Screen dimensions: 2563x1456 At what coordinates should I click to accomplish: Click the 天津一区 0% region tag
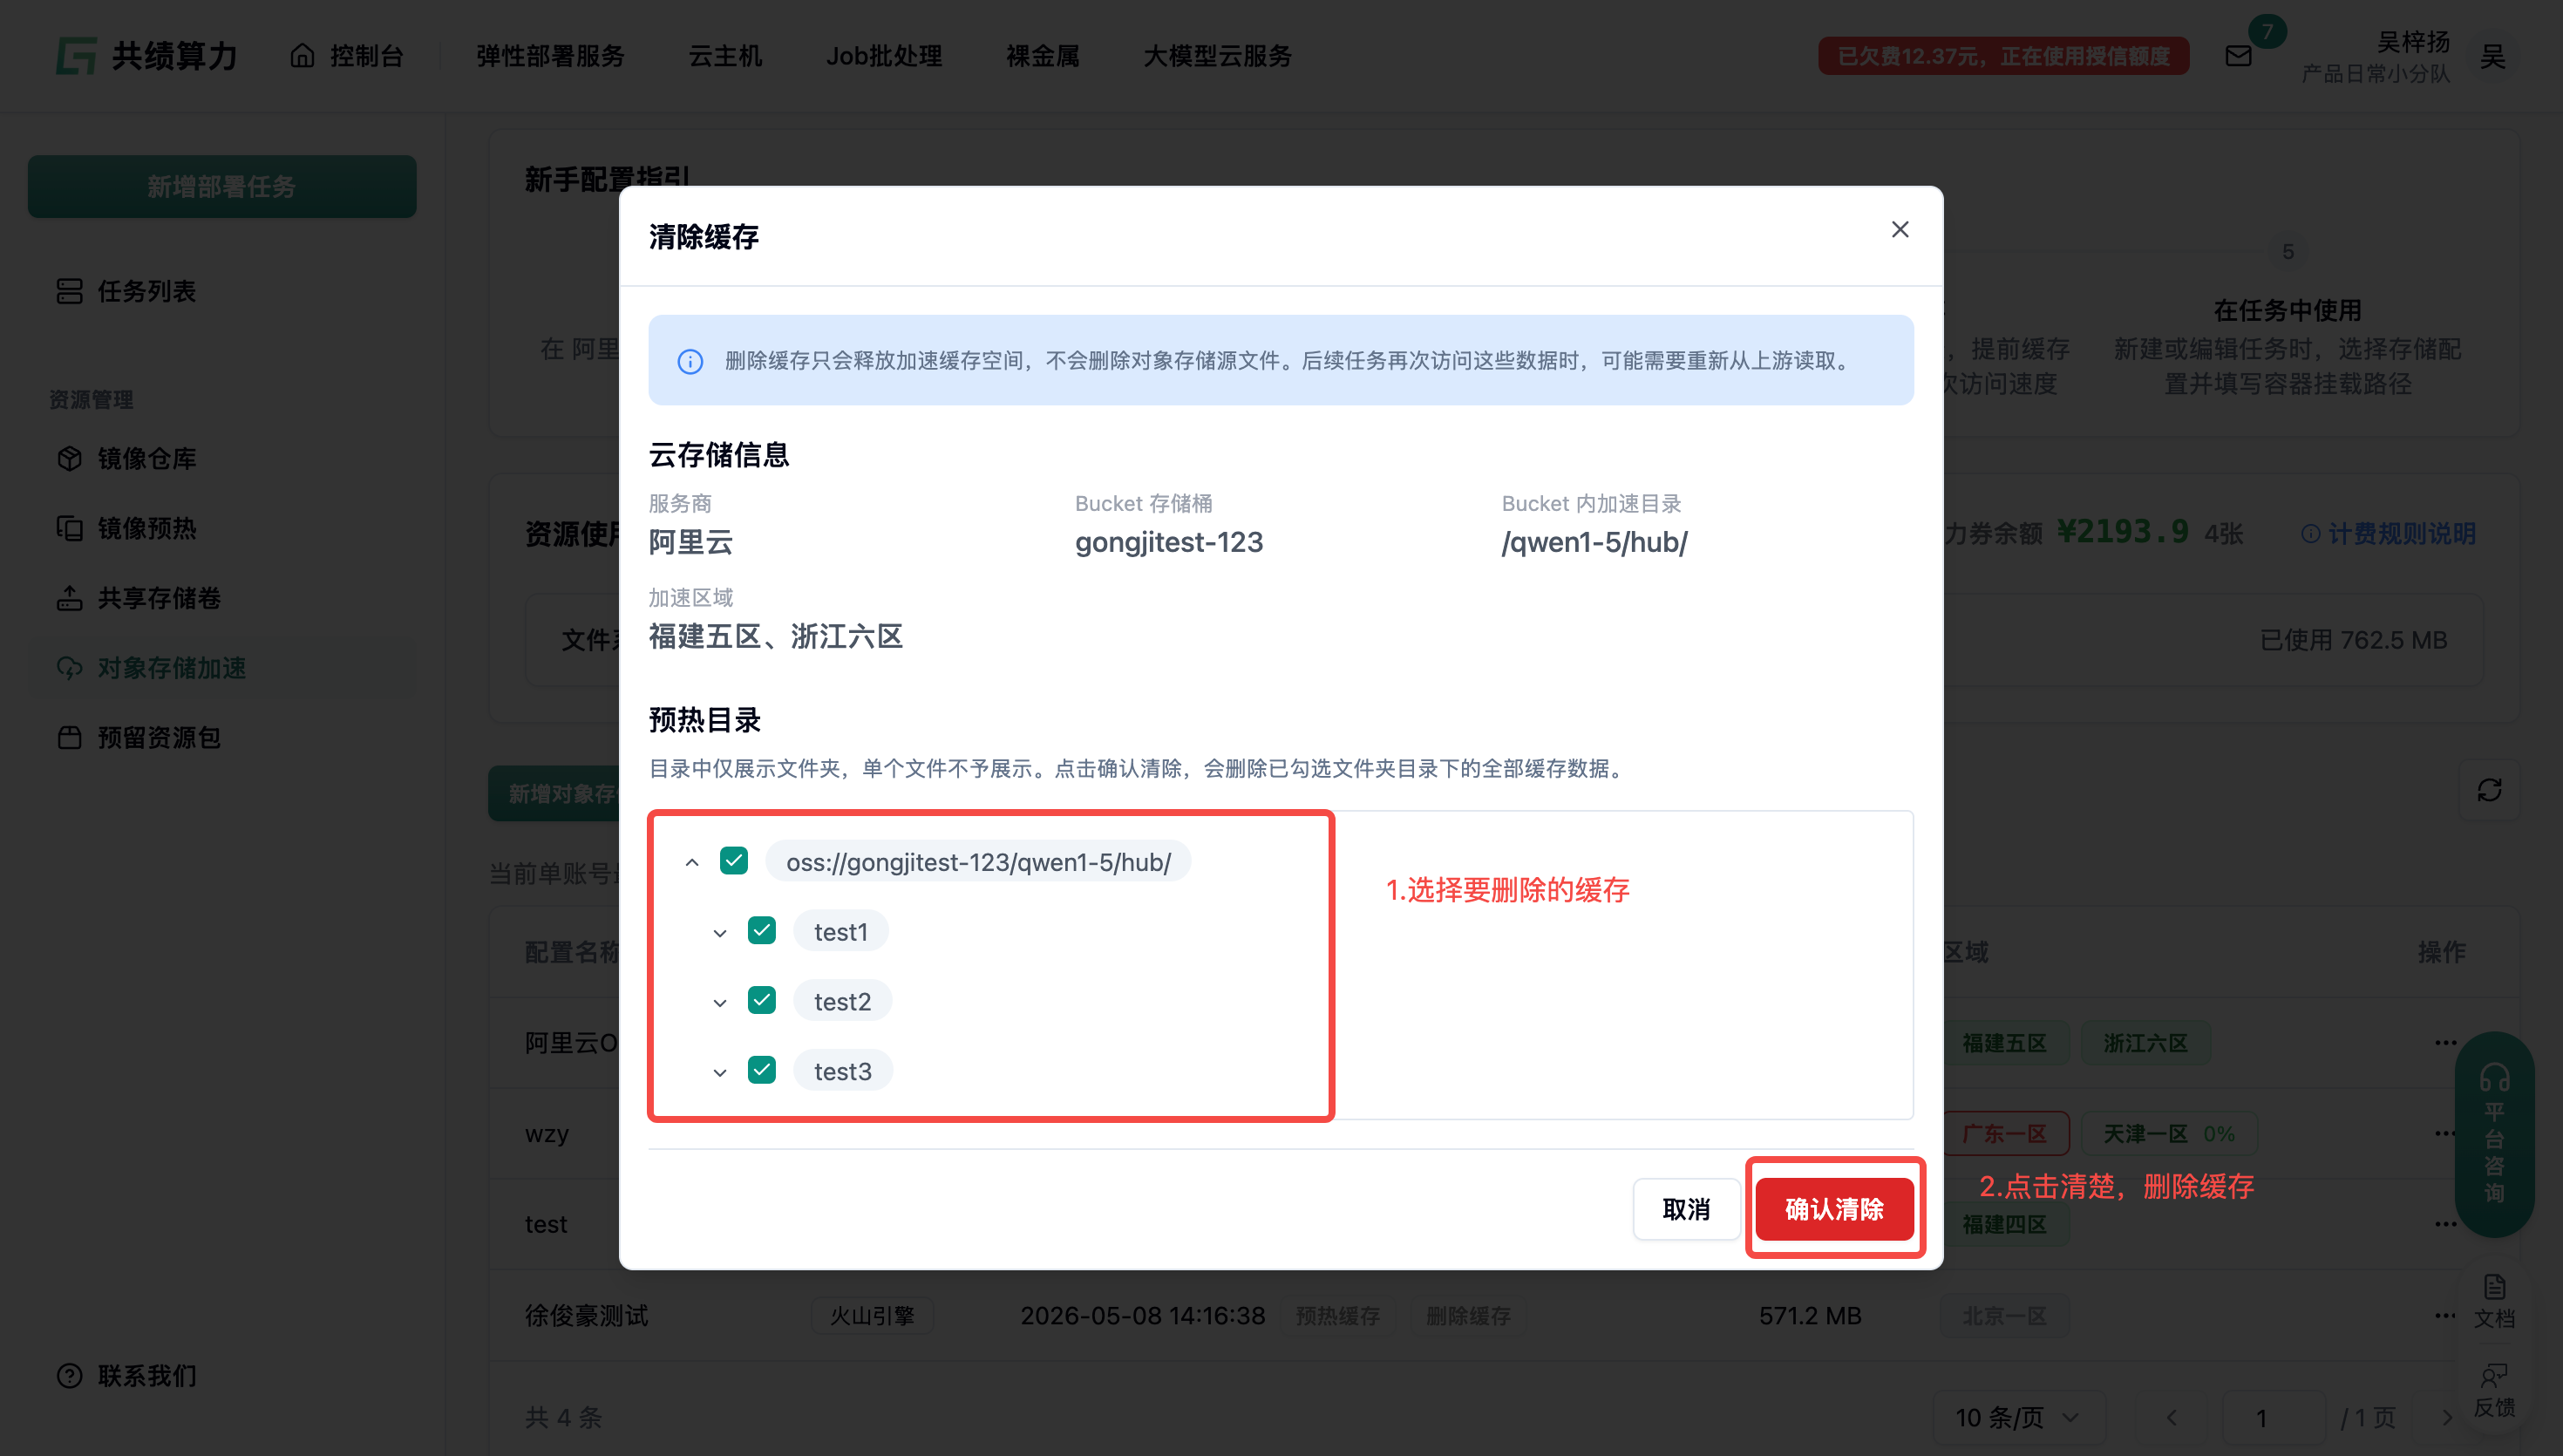click(x=2169, y=1133)
